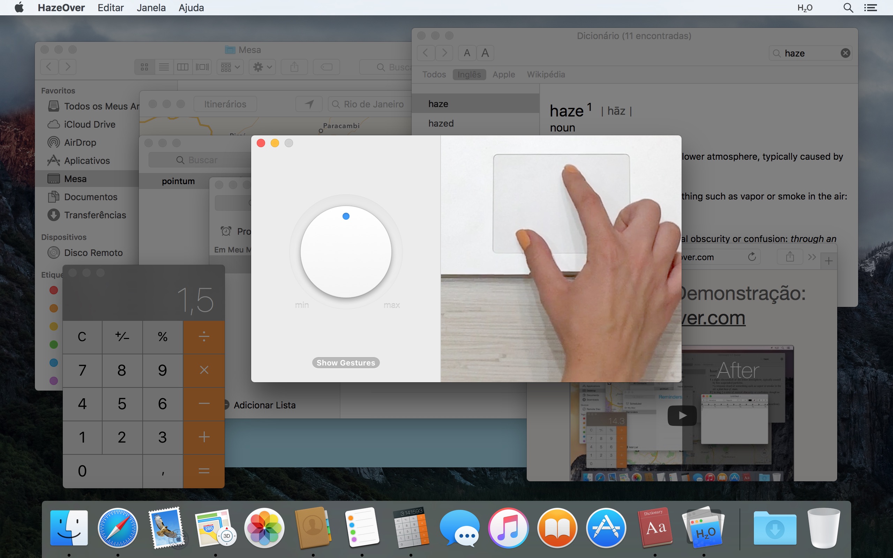Click the Finder edit tags button
Image resolution: width=893 pixels, height=558 pixels.
(x=326, y=67)
